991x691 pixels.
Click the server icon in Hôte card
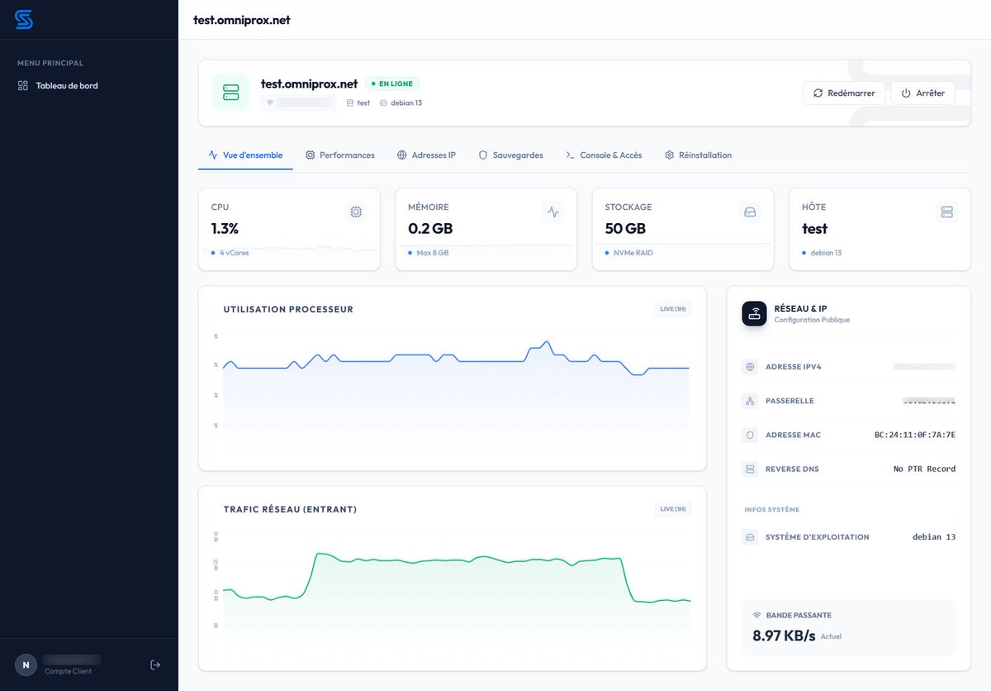tap(947, 212)
